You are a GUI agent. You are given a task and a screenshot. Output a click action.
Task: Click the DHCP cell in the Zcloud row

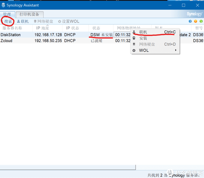point(70,41)
